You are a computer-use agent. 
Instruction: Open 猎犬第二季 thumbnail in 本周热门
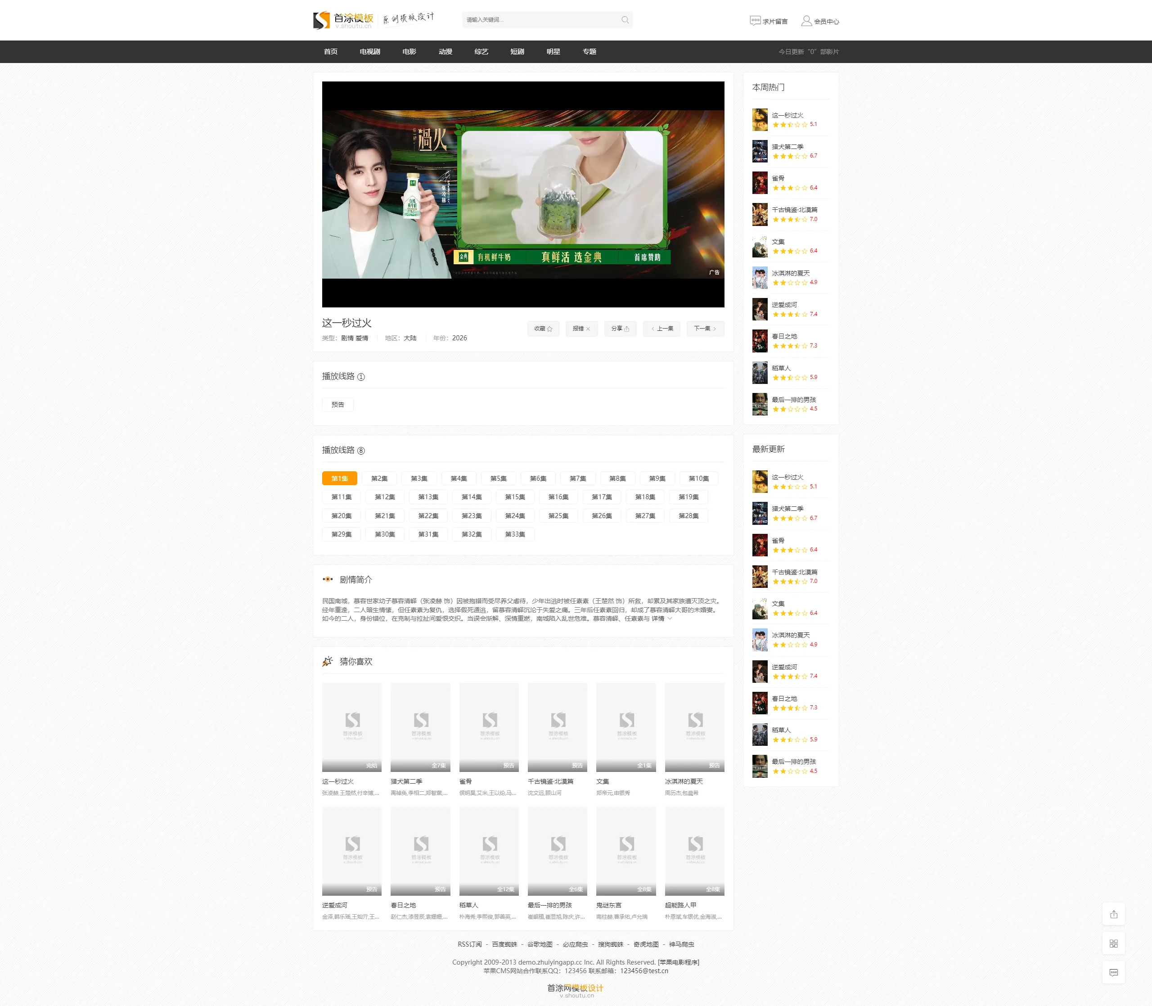click(x=760, y=152)
